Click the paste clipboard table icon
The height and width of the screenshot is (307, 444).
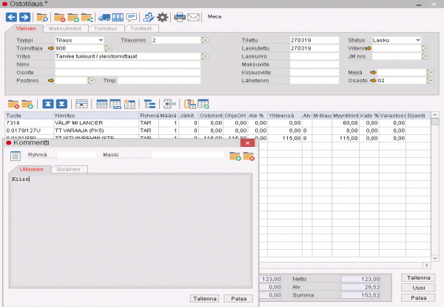(189, 104)
